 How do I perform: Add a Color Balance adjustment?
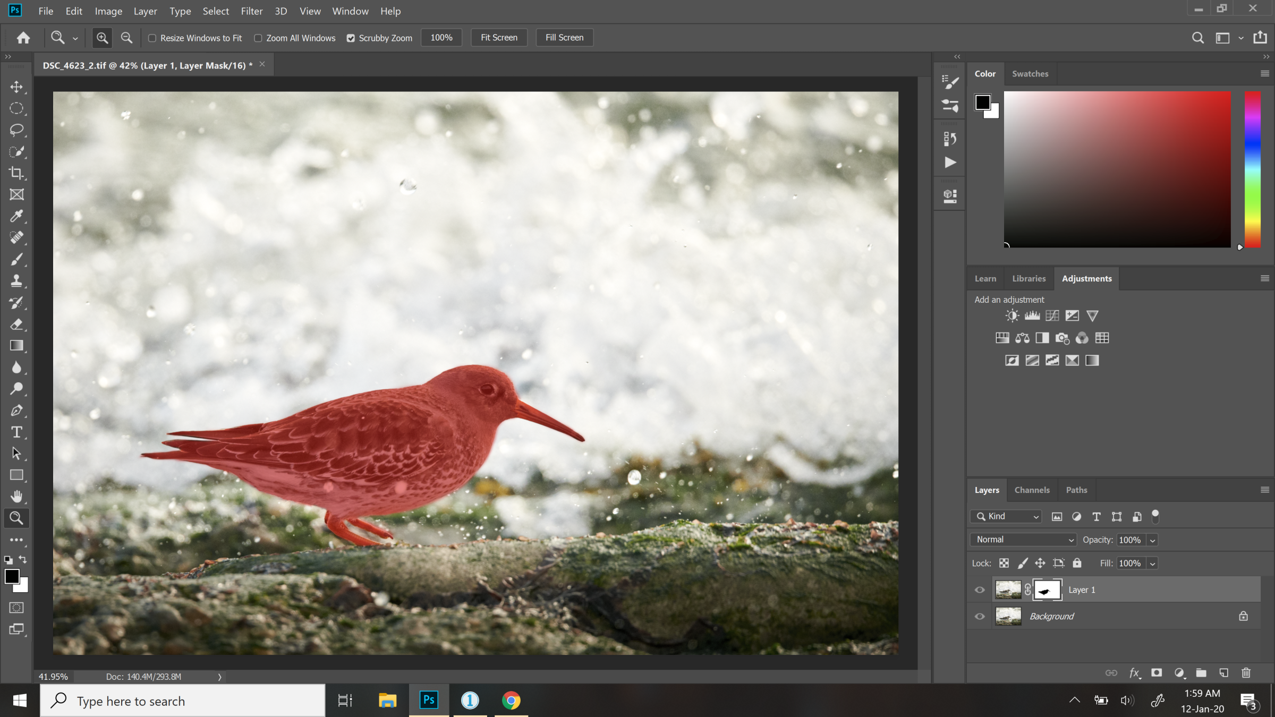[1022, 338]
